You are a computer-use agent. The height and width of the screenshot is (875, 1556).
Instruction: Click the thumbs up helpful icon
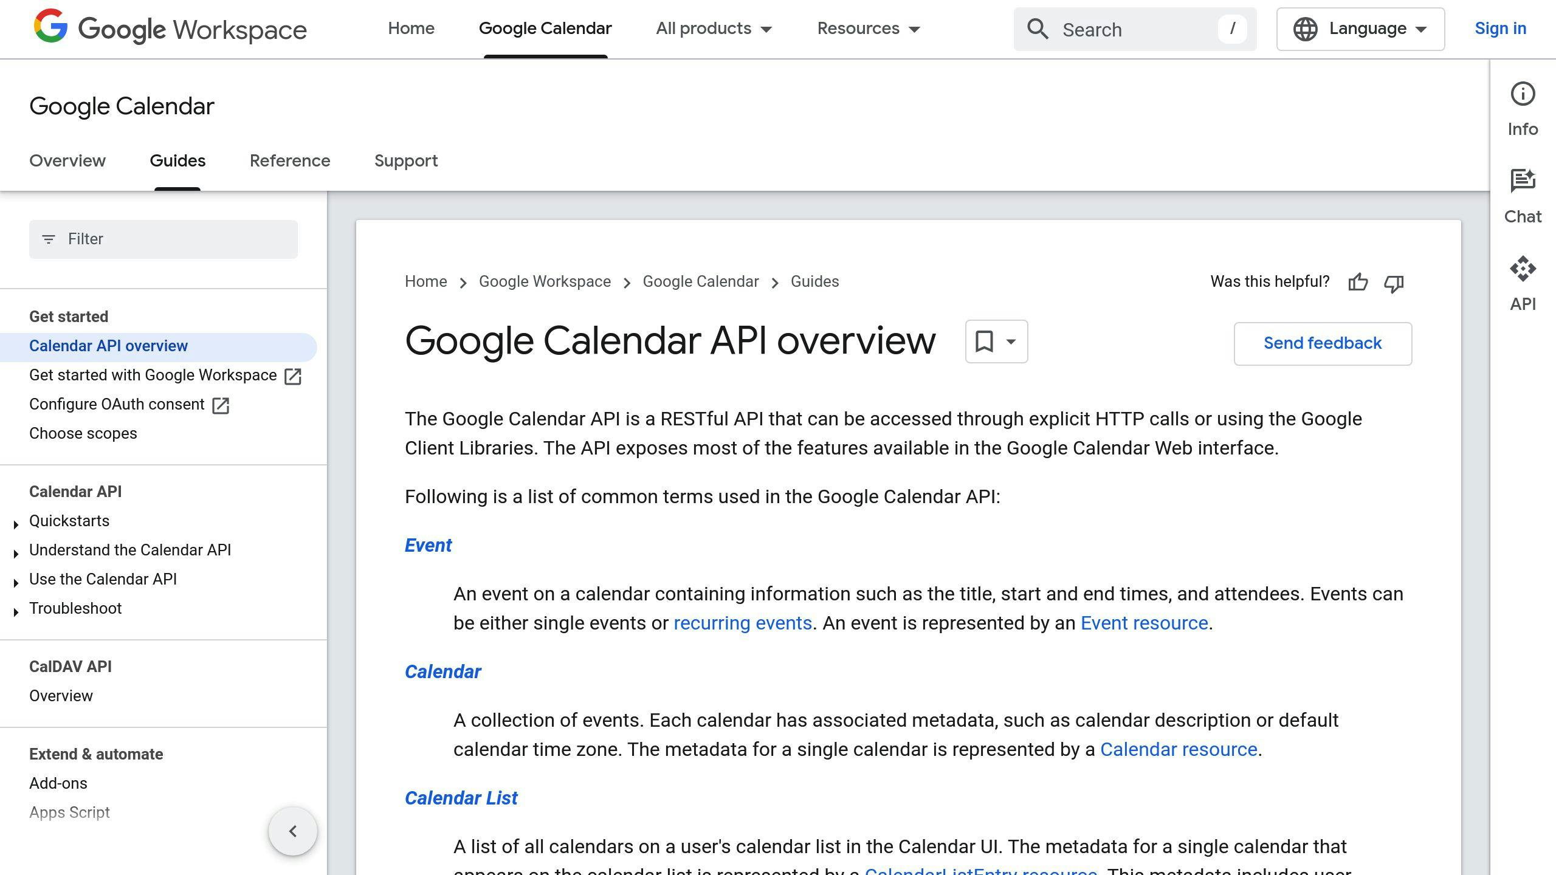tap(1358, 283)
